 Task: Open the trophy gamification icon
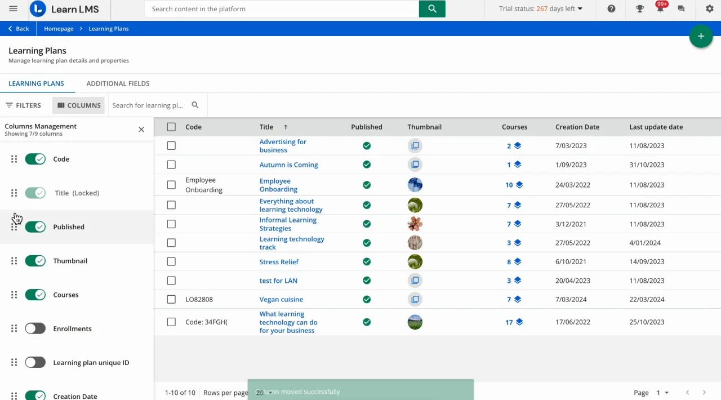tap(640, 9)
